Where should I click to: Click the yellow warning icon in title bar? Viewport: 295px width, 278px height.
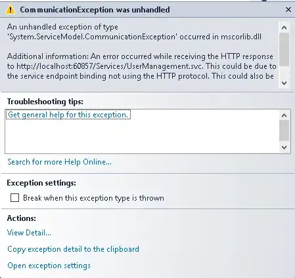coord(10,10)
